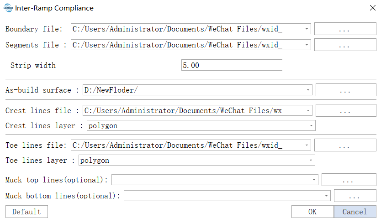This screenshot has height=223, width=381.
Task: Expand the Muck top lines dropdown
Action: [x=314, y=180]
